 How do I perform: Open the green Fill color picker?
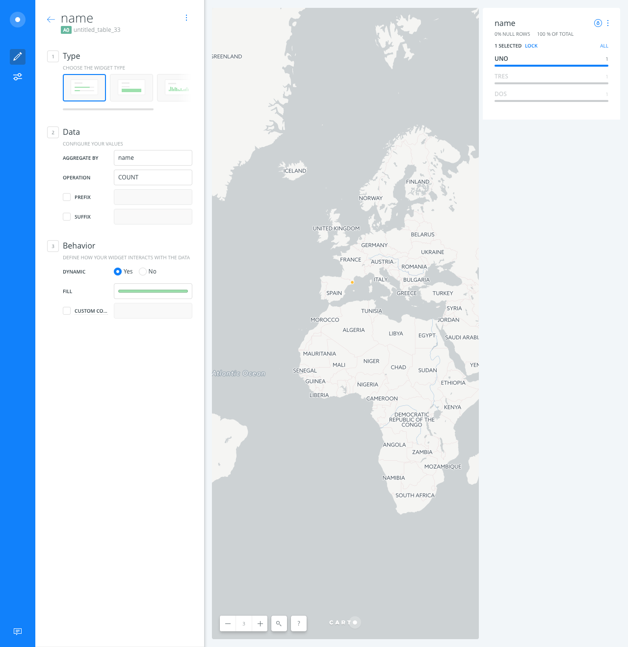(153, 291)
